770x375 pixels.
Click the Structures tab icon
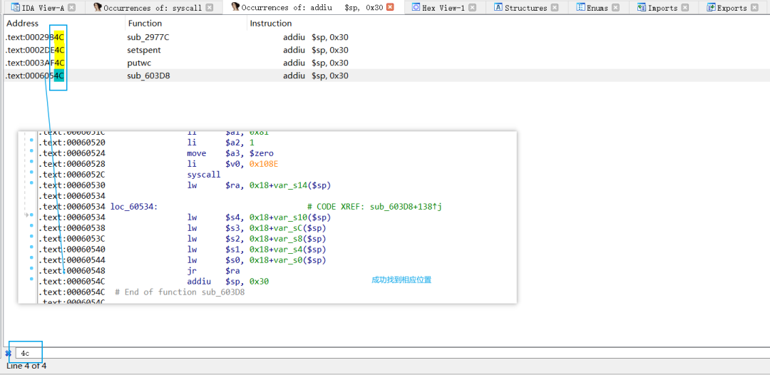[498, 7]
